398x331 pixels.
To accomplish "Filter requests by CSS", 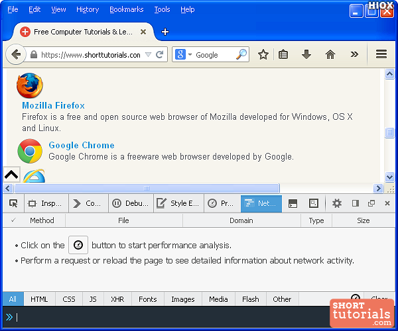I will click(x=69, y=299).
